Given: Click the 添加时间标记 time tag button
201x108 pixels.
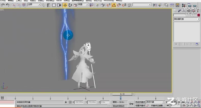Looking at the screenshot, I should (x=120, y=106).
